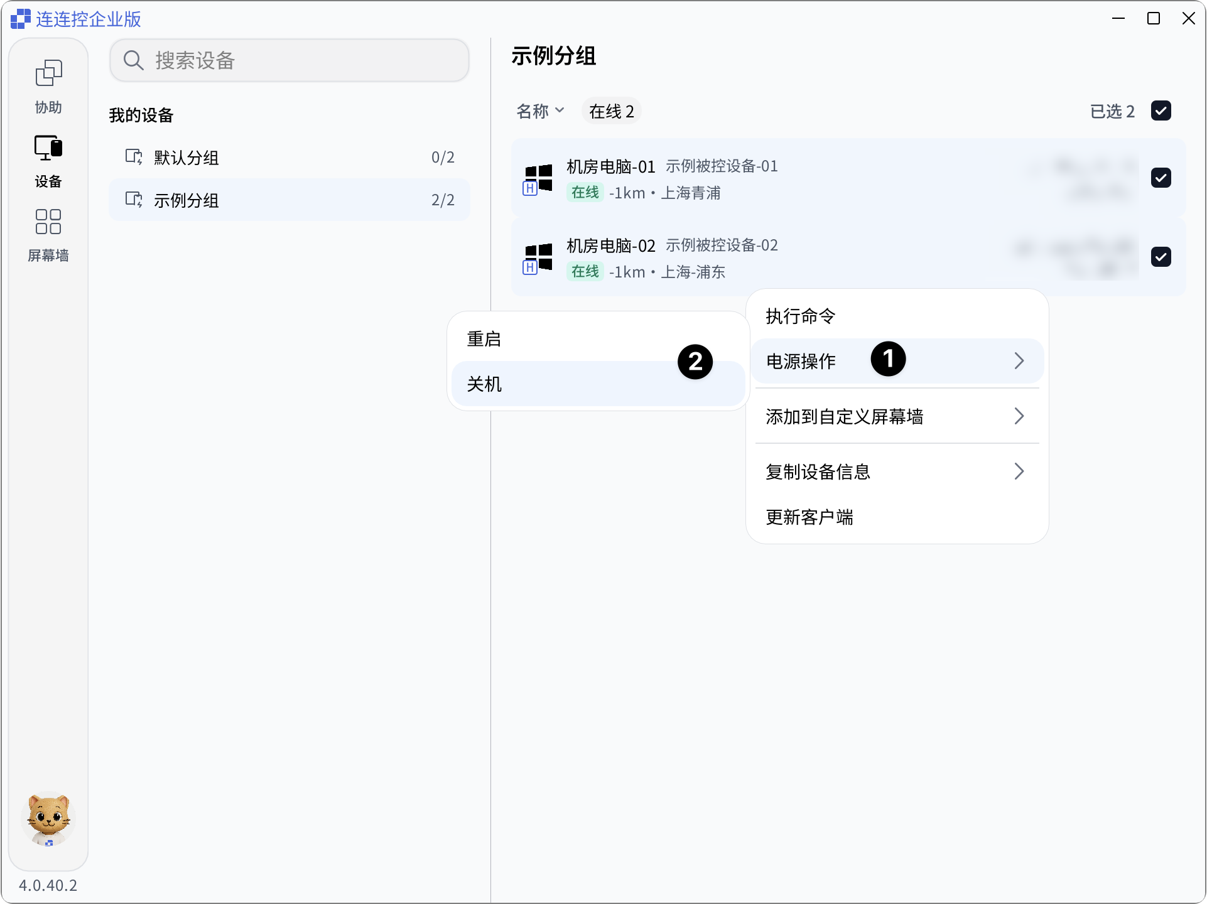Select 添加到自定义屏幕墙 menu entry
This screenshot has height=904, width=1207.
tap(897, 416)
